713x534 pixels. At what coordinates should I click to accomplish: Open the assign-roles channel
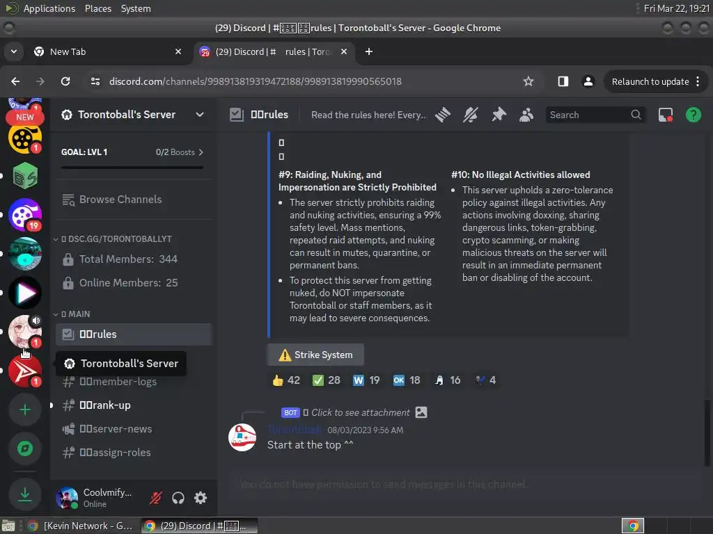134,453
